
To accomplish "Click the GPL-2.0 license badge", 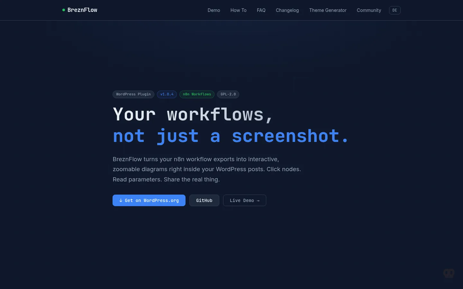I will coord(228,94).
